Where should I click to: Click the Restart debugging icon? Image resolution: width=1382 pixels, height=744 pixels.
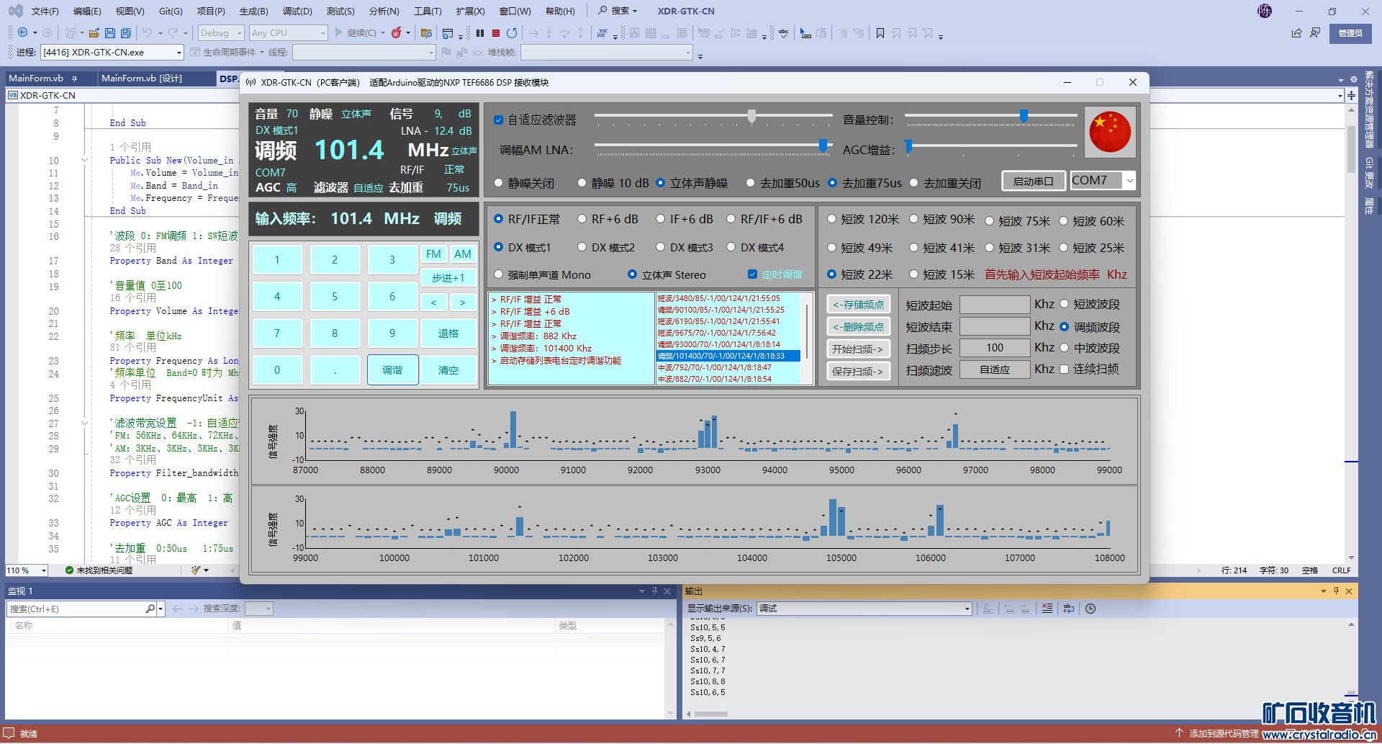(512, 33)
